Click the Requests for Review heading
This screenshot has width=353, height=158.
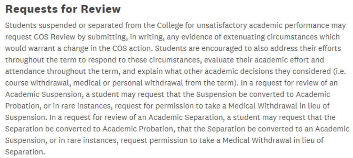63,9
